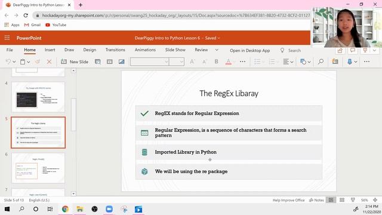Switch to Normal view icon
This screenshot has height=215, width=382.
coord(331,200)
